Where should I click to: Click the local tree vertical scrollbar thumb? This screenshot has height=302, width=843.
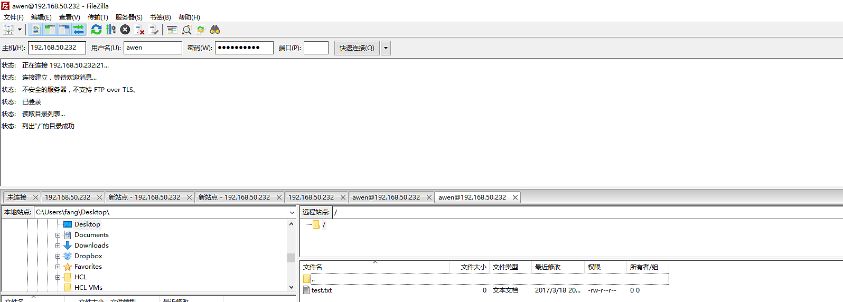coord(291,258)
